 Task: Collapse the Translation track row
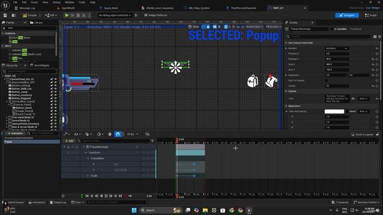88,158
